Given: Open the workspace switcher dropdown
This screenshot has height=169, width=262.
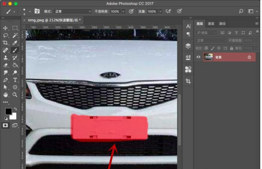Looking at the screenshot, I should [253, 11].
